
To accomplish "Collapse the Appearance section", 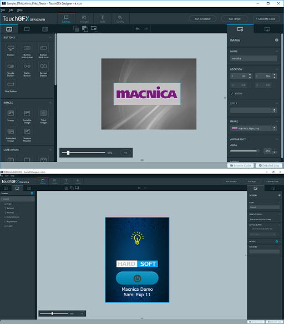I will [277, 139].
